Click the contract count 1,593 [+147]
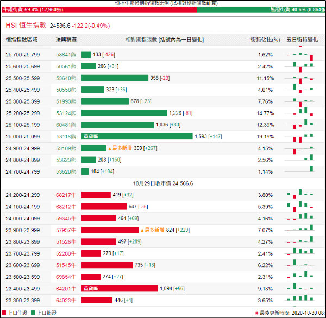The height and width of the screenshot is (318, 326). point(208,136)
